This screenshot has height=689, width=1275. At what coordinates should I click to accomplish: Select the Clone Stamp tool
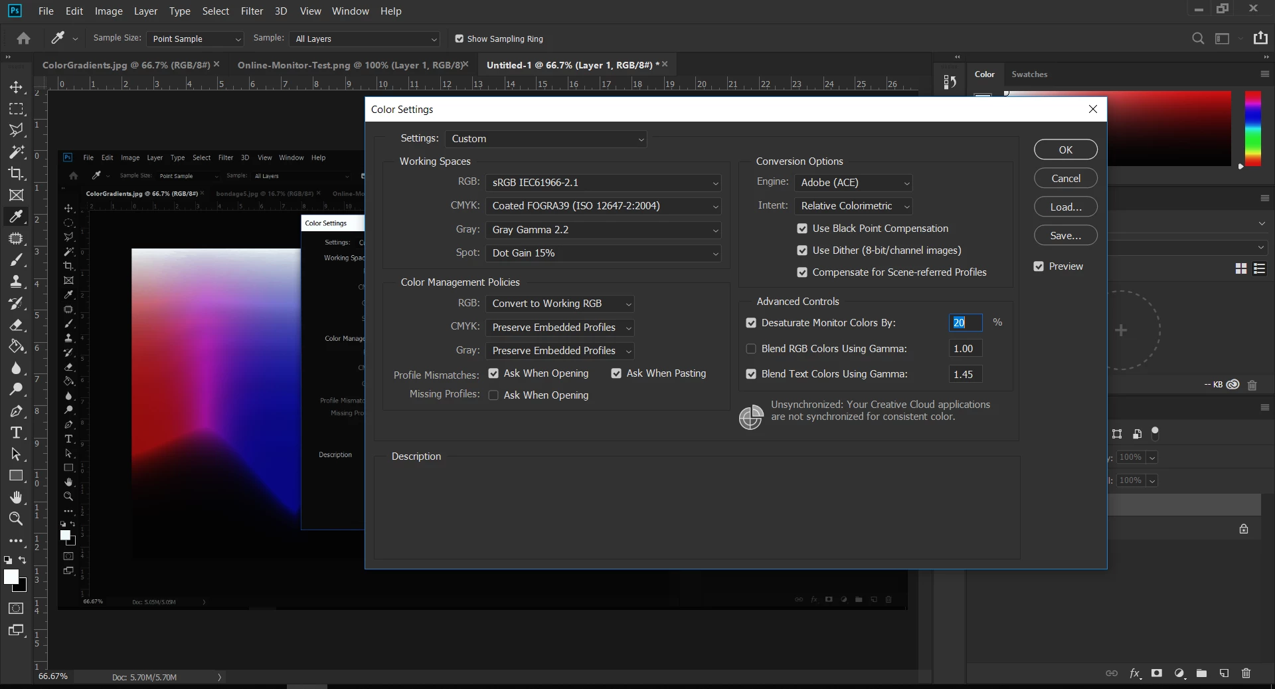click(16, 282)
